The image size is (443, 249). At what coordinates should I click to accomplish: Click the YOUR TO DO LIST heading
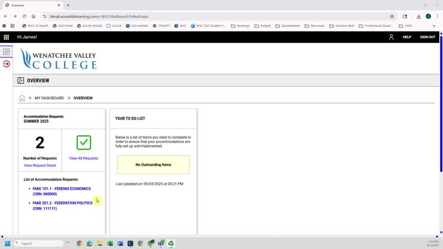[130, 119]
